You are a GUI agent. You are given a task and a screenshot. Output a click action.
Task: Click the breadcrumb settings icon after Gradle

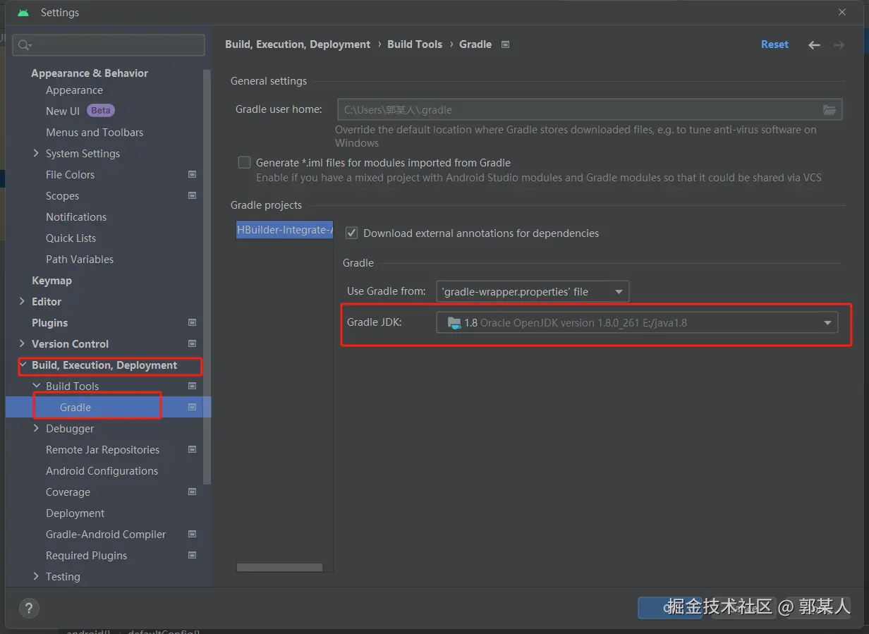click(x=505, y=44)
